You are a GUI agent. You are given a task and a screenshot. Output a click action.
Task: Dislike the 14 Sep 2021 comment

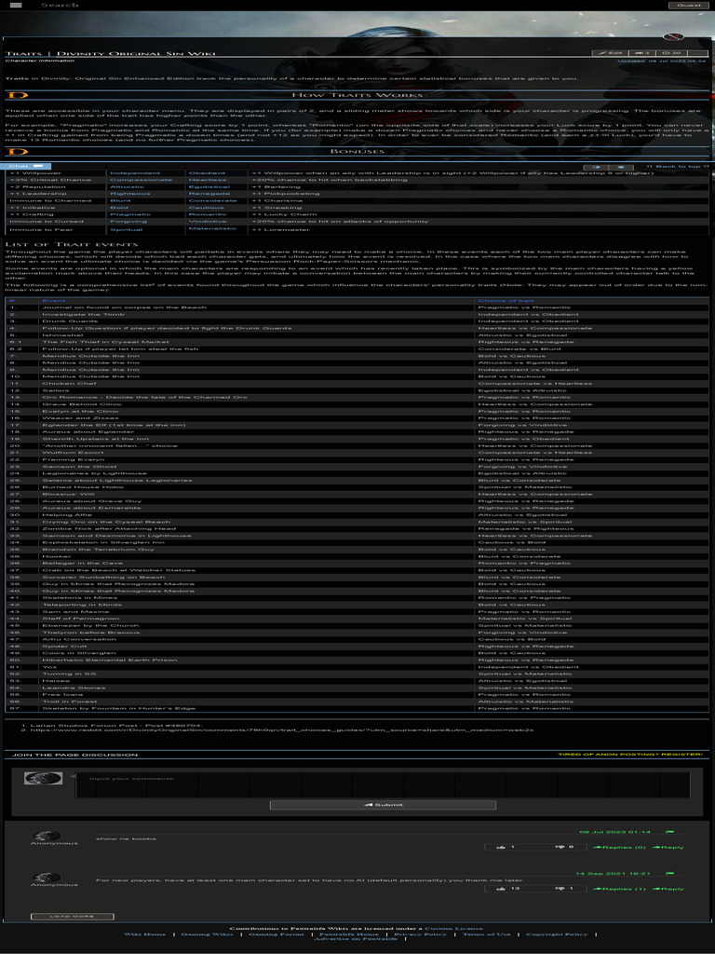pyautogui.click(x=564, y=889)
